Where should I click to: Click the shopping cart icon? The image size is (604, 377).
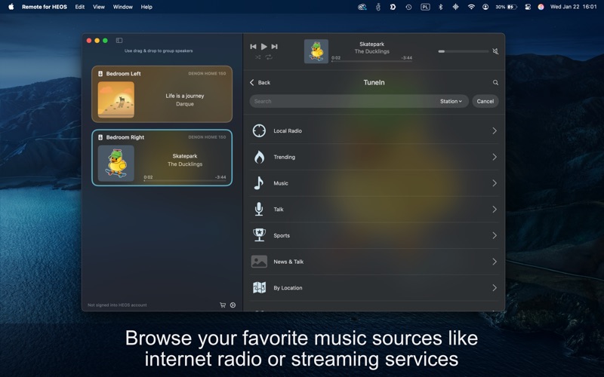point(223,305)
